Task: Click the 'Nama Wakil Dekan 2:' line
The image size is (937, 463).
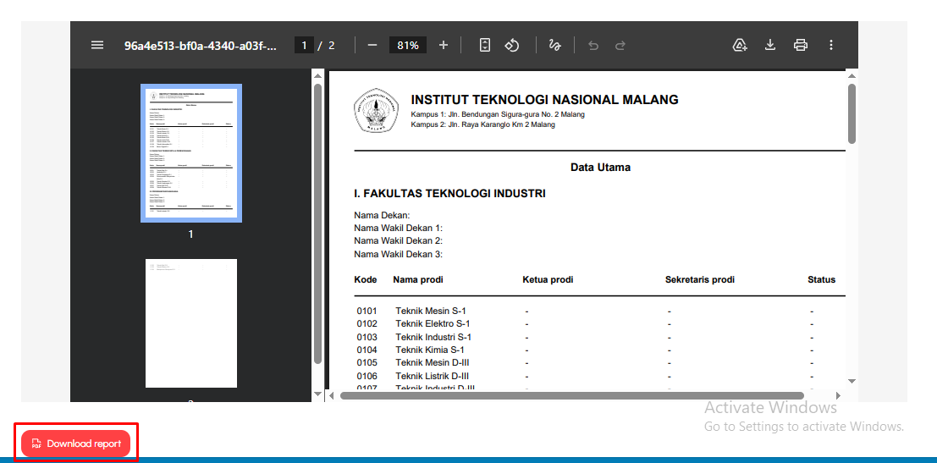Action: click(x=398, y=241)
